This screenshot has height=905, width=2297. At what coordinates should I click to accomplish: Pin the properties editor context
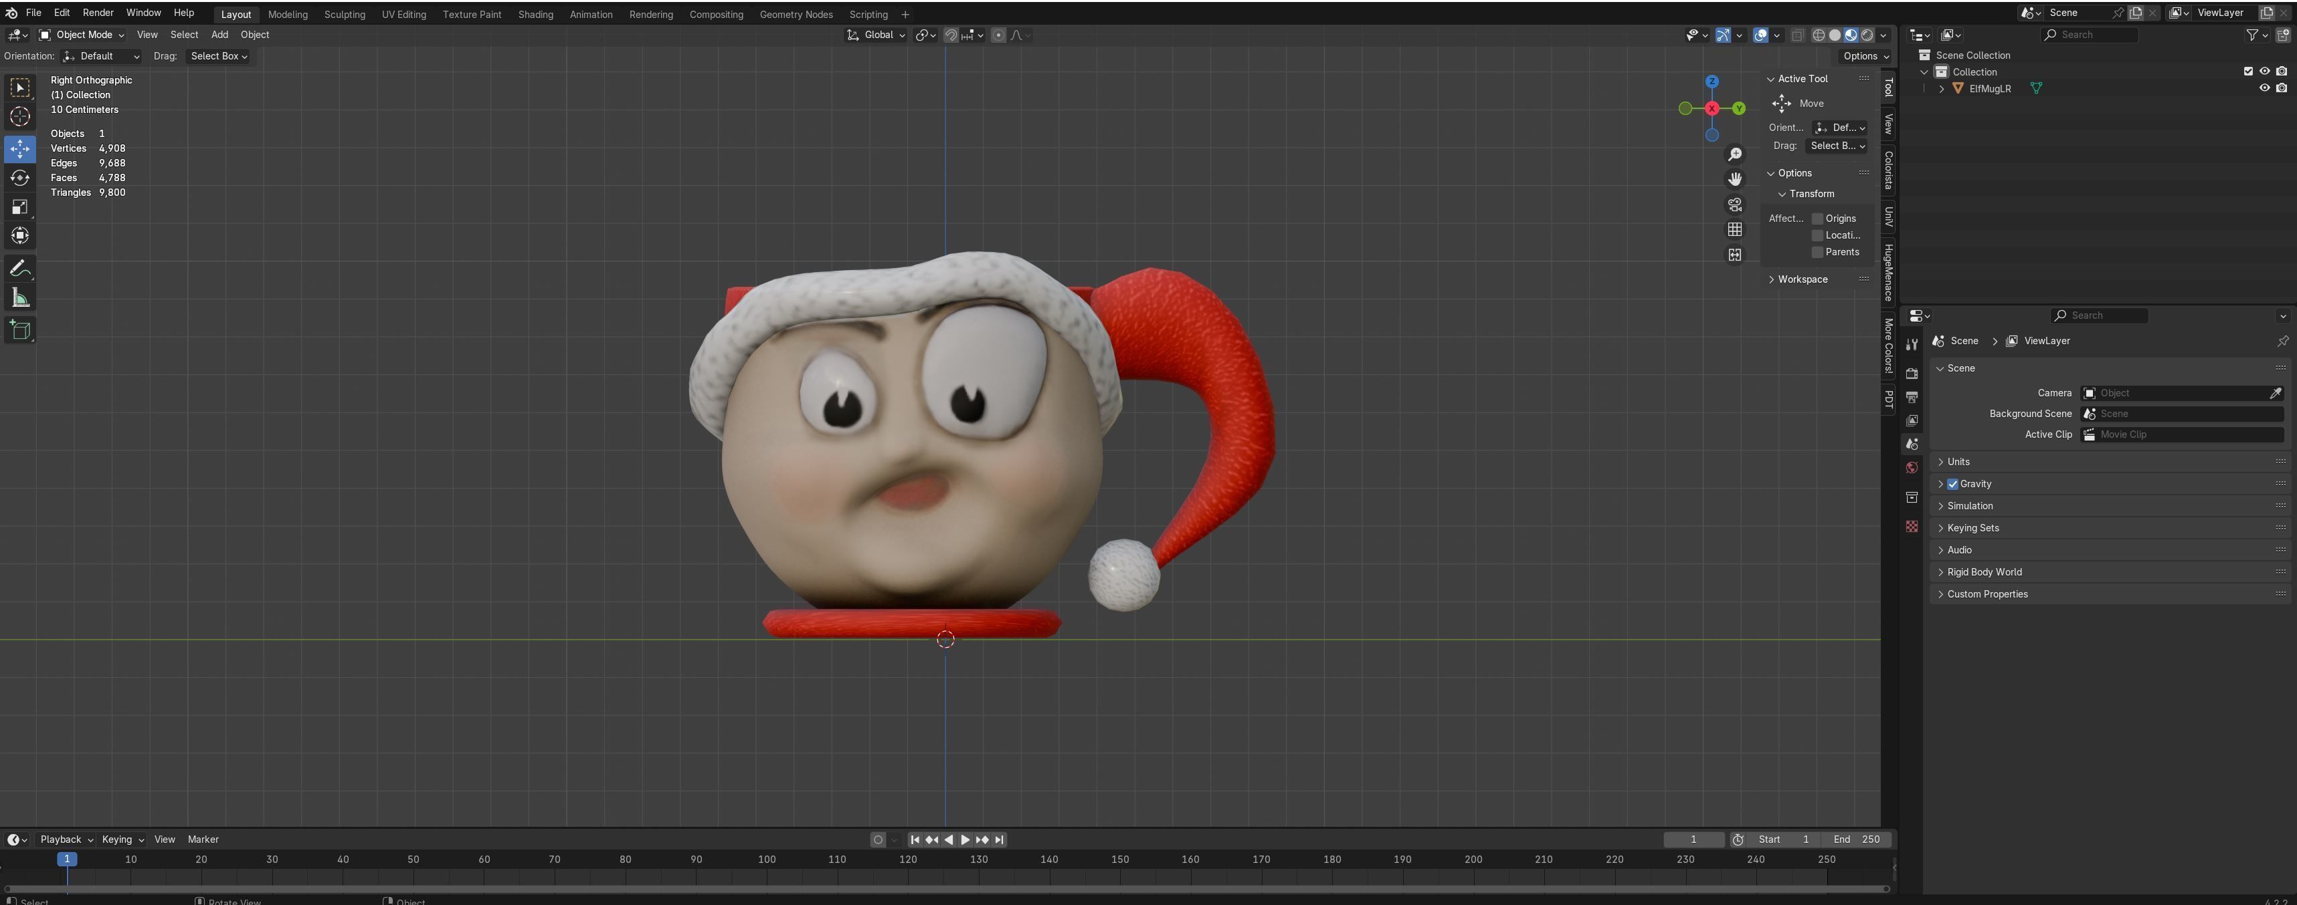click(2283, 341)
